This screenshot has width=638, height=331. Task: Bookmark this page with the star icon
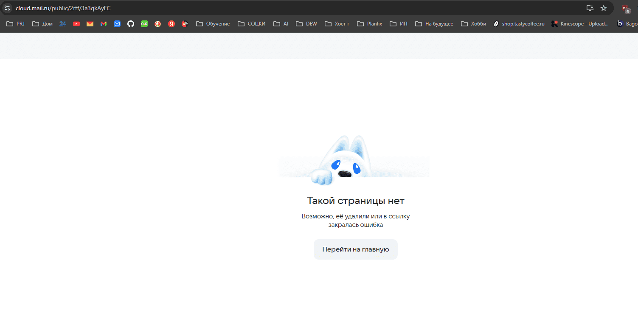(603, 8)
